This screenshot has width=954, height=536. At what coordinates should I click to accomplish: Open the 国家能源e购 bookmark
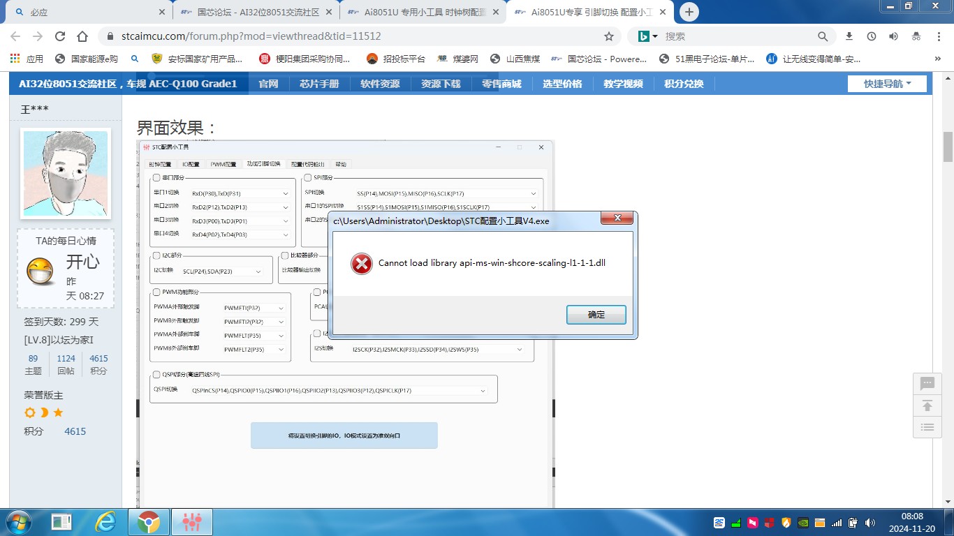click(87, 59)
